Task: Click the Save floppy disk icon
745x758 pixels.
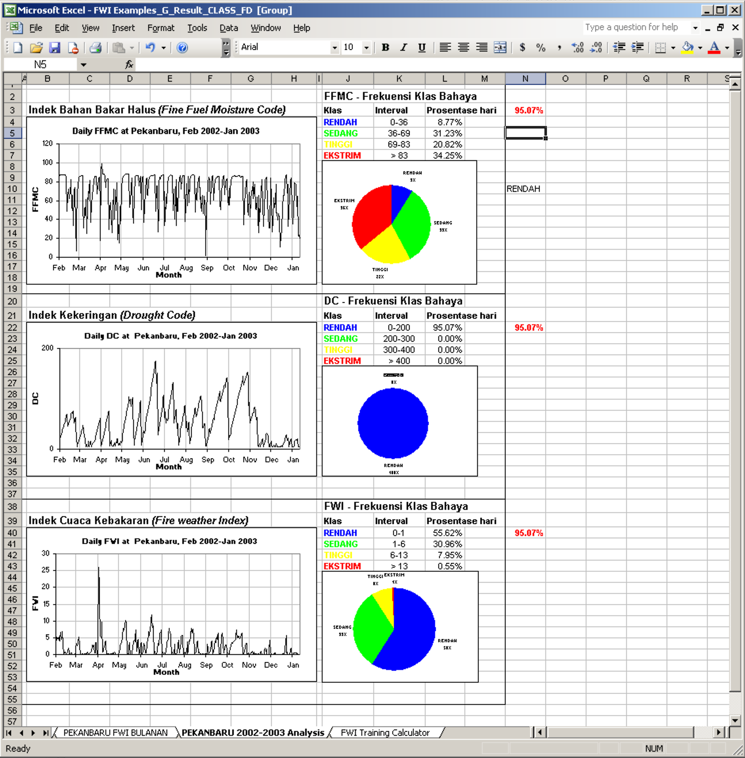Action: pyautogui.click(x=54, y=48)
